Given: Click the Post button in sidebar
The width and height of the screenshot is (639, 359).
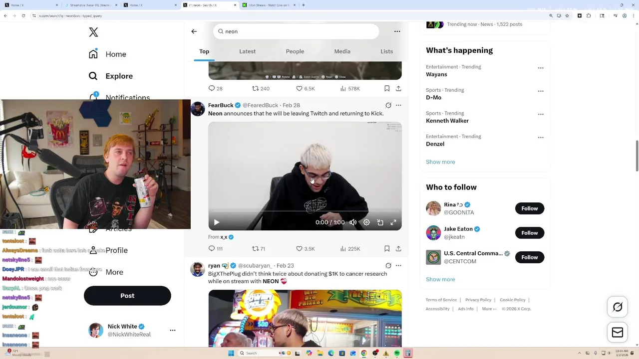Looking at the screenshot, I should tap(127, 296).
